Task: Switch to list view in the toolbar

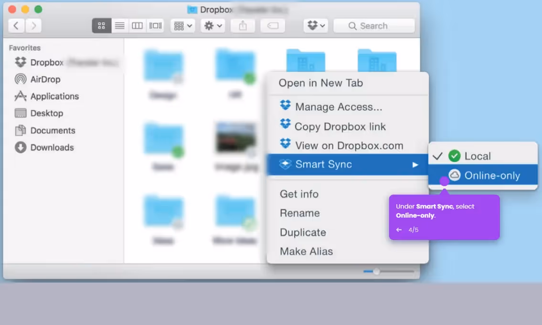Action: click(x=119, y=26)
